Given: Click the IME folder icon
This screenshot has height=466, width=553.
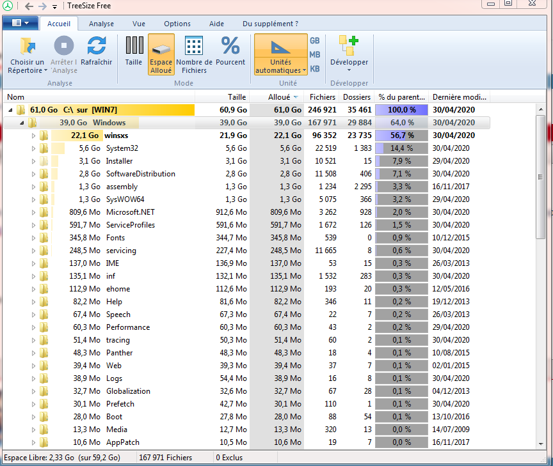Looking at the screenshot, I should 44,263.
